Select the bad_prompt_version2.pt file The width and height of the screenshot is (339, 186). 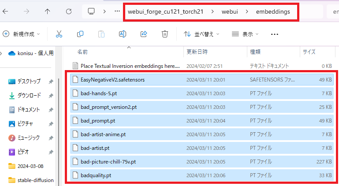(201, 107)
